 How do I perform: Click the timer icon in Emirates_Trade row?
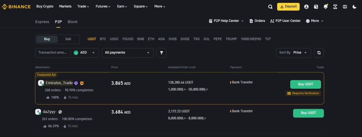point(65,97)
